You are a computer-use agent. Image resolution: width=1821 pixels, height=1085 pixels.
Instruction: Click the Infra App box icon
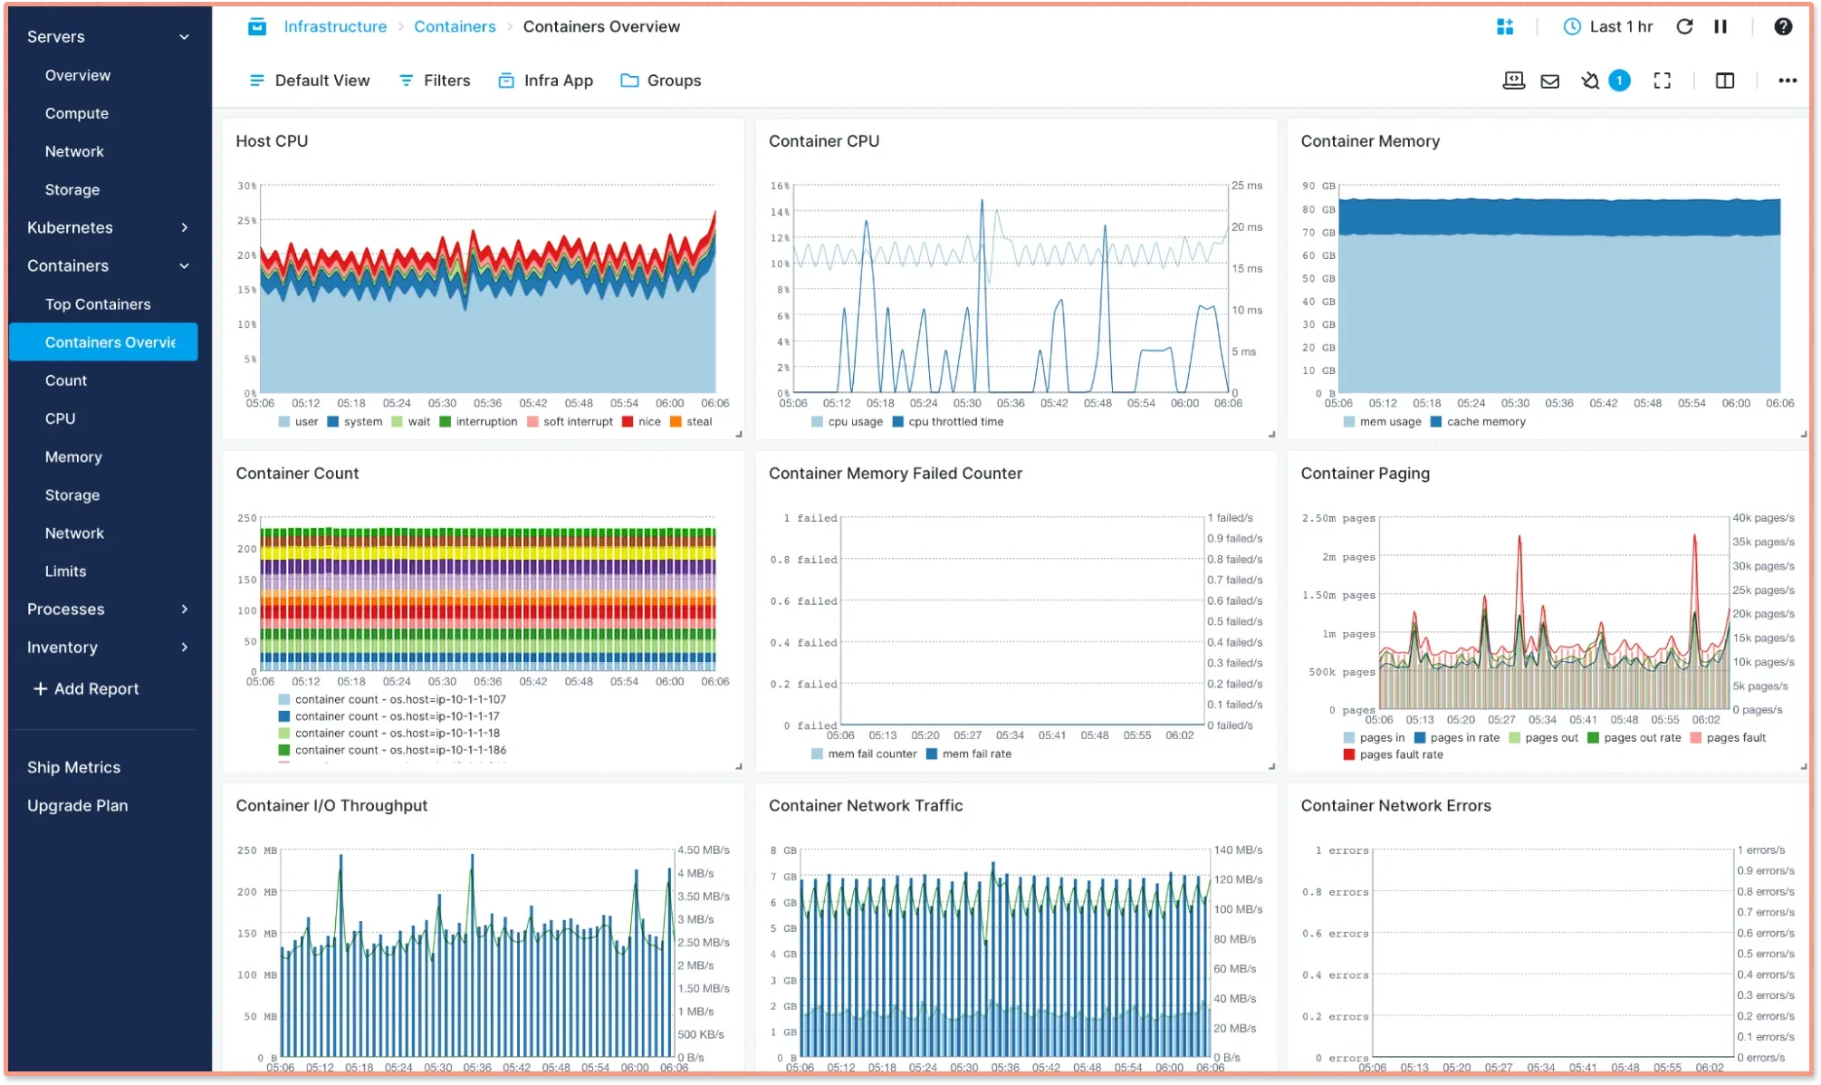[506, 81]
